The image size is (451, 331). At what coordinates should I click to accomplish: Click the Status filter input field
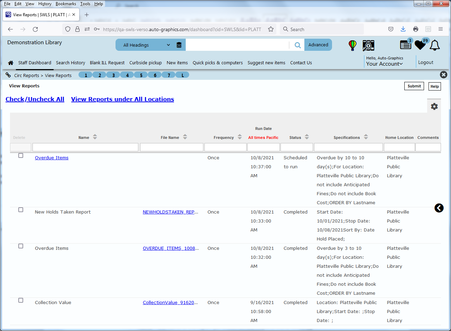coord(297,147)
